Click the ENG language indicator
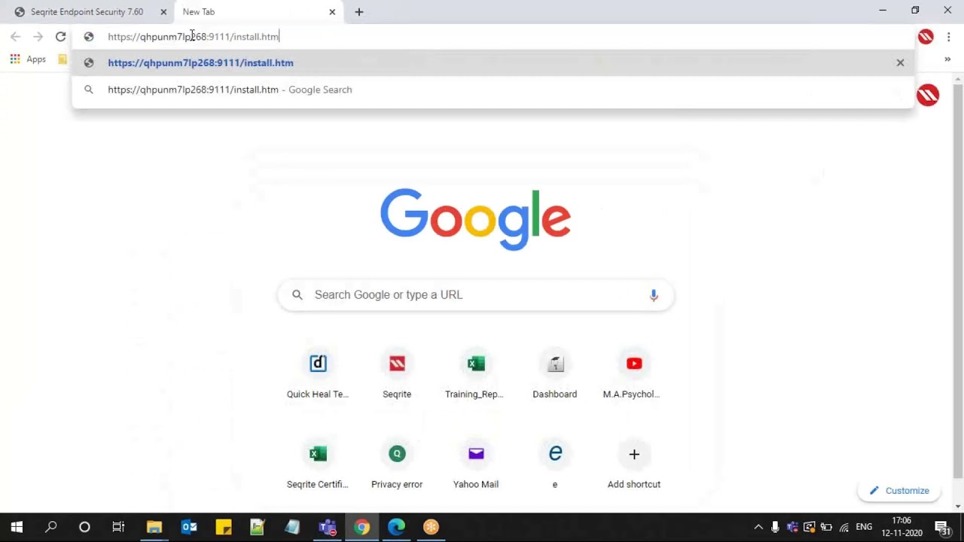Viewport: 964px width, 542px height. (x=864, y=527)
